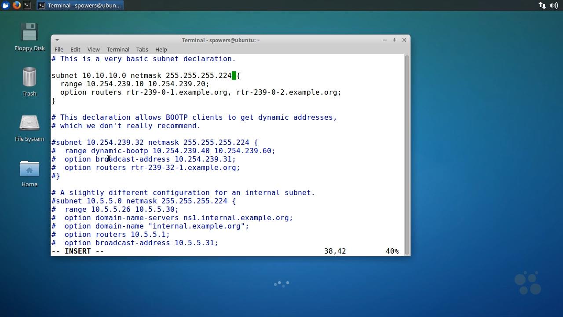Click "subnet 10.10.10.0" address text

[x=89, y=76]
